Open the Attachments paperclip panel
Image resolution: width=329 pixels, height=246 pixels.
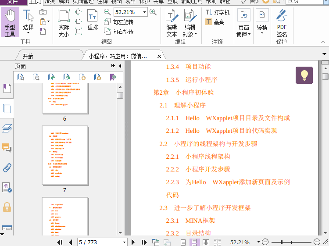(7, 168)
